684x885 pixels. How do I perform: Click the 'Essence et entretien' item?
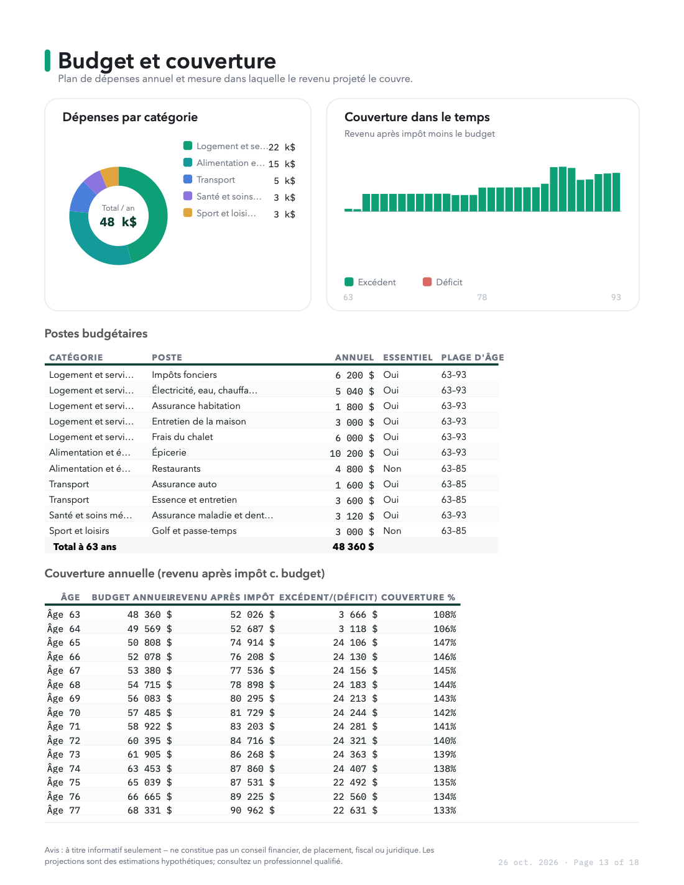195,500
